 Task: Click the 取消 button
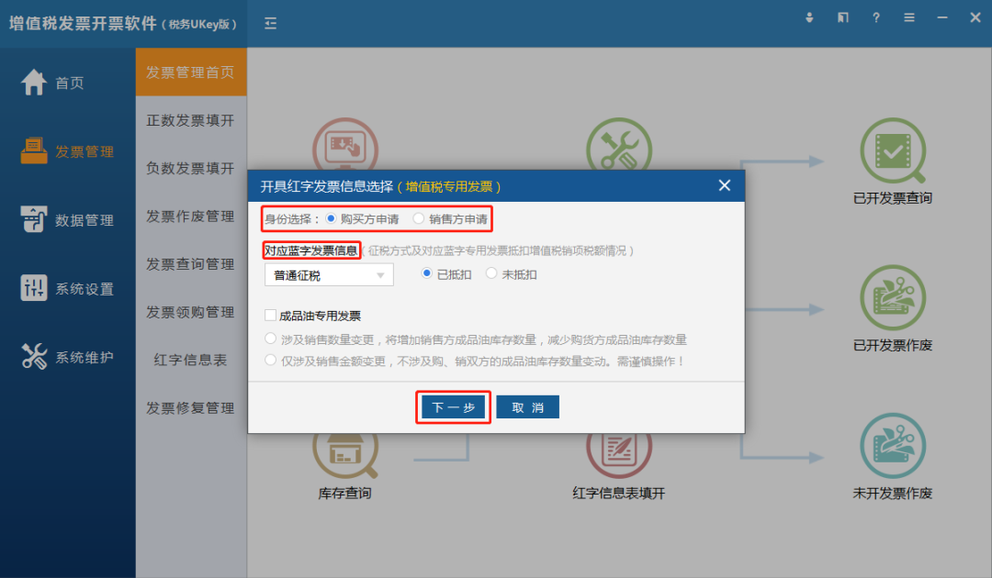tap(527, 407)
